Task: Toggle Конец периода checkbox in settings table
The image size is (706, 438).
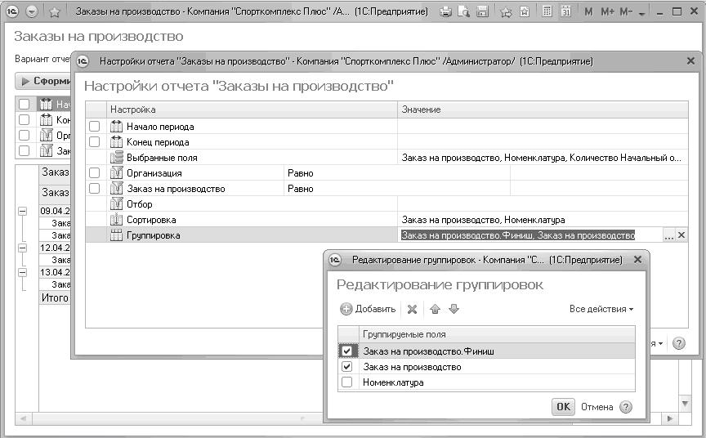Action: coord(94,142)
